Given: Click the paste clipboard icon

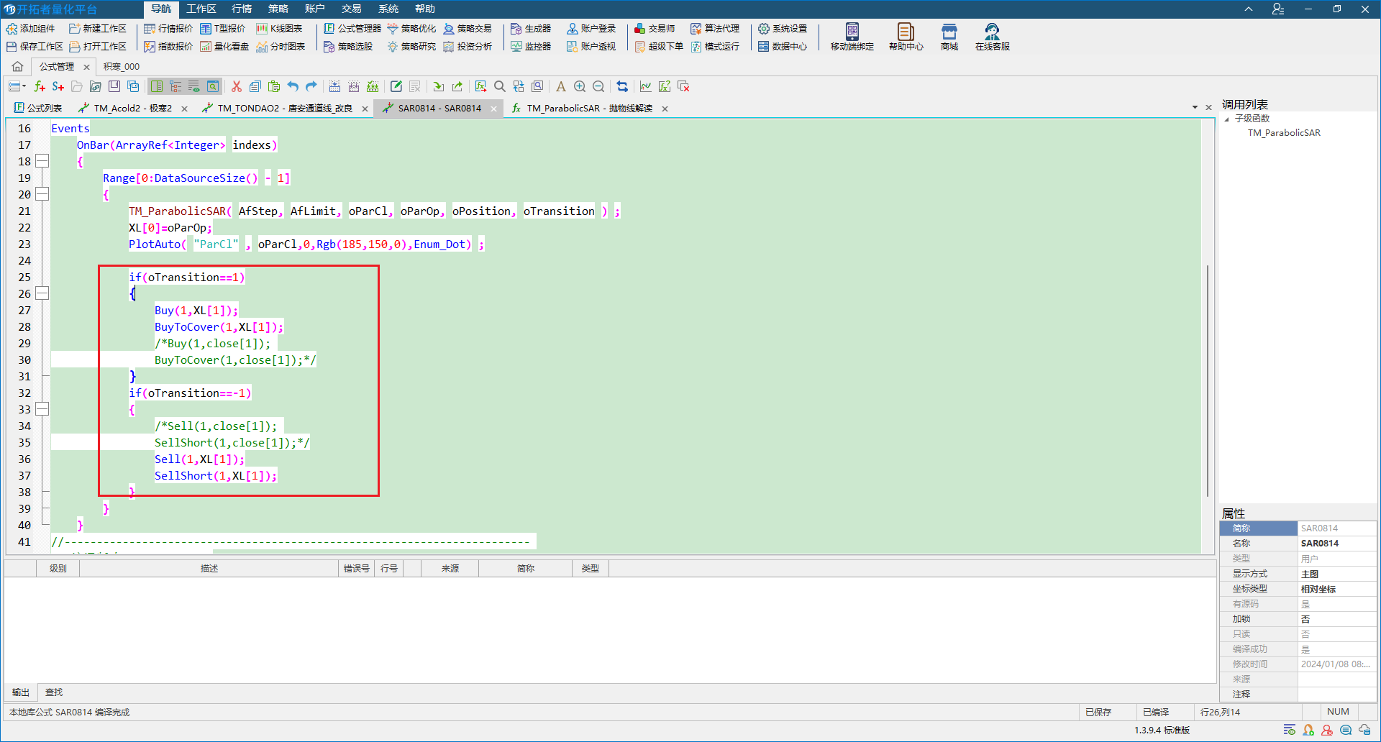Looking at the screenshot, I should (x=273, y=87).
